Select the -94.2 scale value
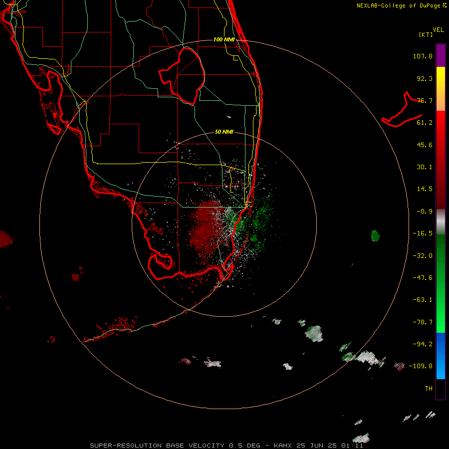The image size is (449, 449). pos(423,344)
